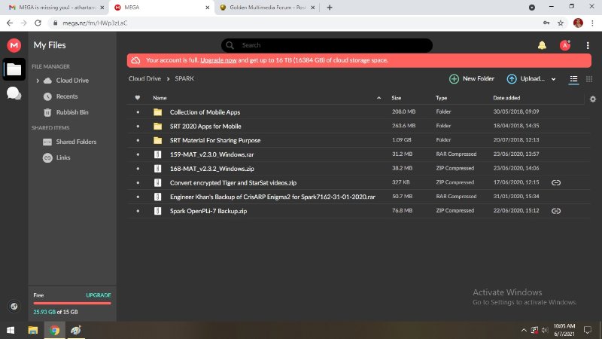This screenshot has height=339, width=602.
Task: Click the link icon for Spark OpenPLi-7 Backup
Action: coord(556,211)
